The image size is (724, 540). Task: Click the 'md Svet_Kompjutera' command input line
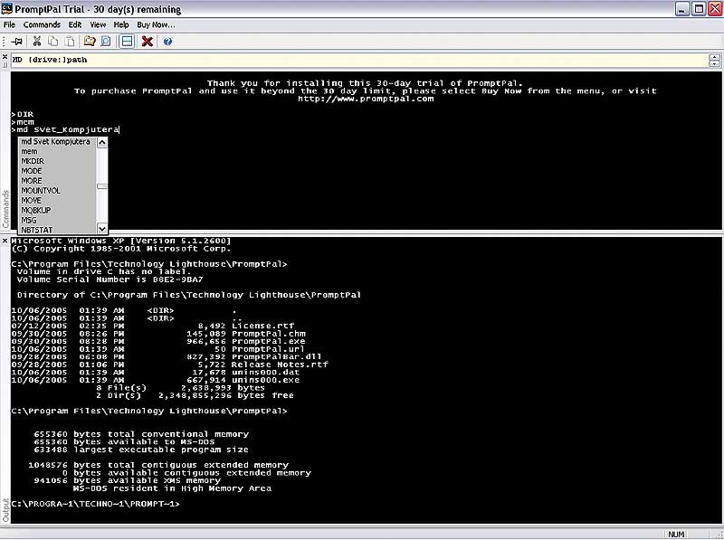coord(65,130)
